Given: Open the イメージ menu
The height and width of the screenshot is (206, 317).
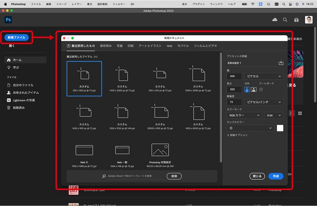Looking at the screenshot, I should pos(61,4).
